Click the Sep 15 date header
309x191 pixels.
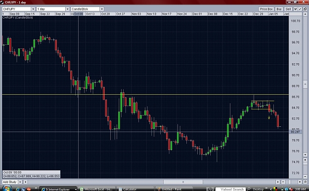[30, 14]
